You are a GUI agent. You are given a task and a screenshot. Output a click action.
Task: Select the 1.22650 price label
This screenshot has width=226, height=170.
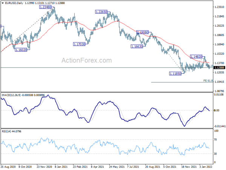[x=101, y=12]
